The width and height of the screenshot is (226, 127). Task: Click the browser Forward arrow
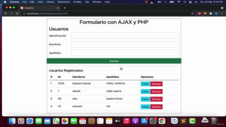tap(11, 13)
